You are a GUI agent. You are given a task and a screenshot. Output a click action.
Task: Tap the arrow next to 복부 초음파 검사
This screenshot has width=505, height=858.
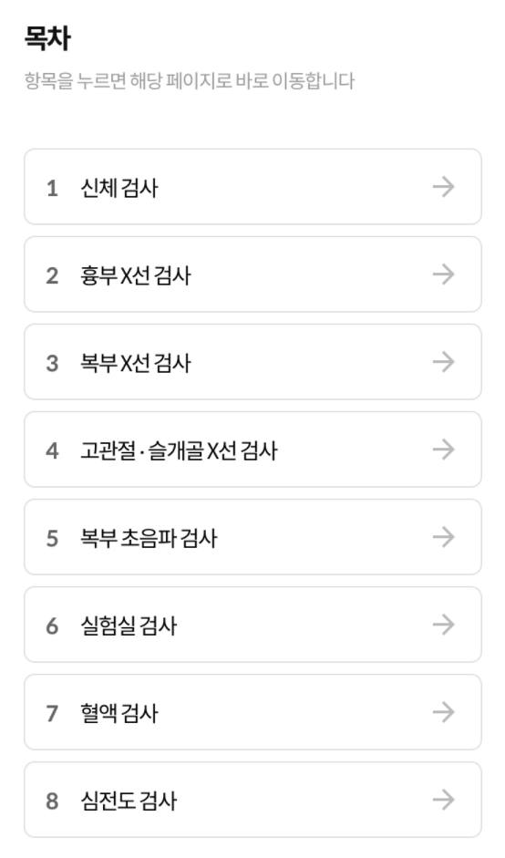(443, 537)
